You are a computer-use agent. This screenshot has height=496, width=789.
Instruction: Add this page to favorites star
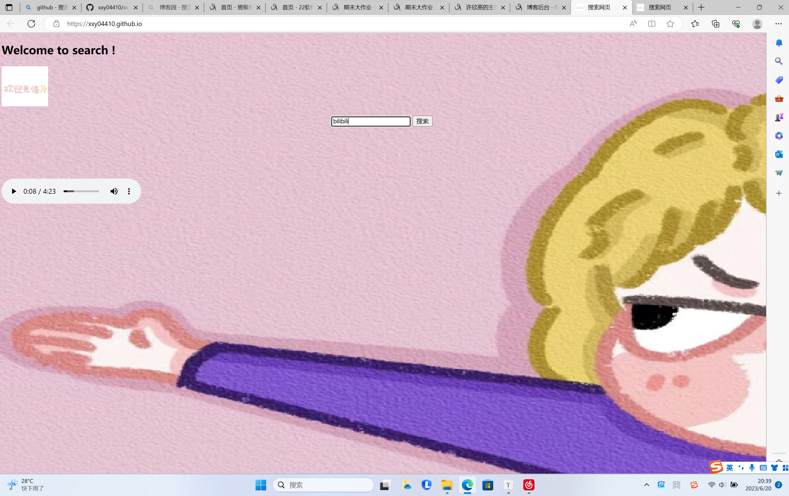670,24
